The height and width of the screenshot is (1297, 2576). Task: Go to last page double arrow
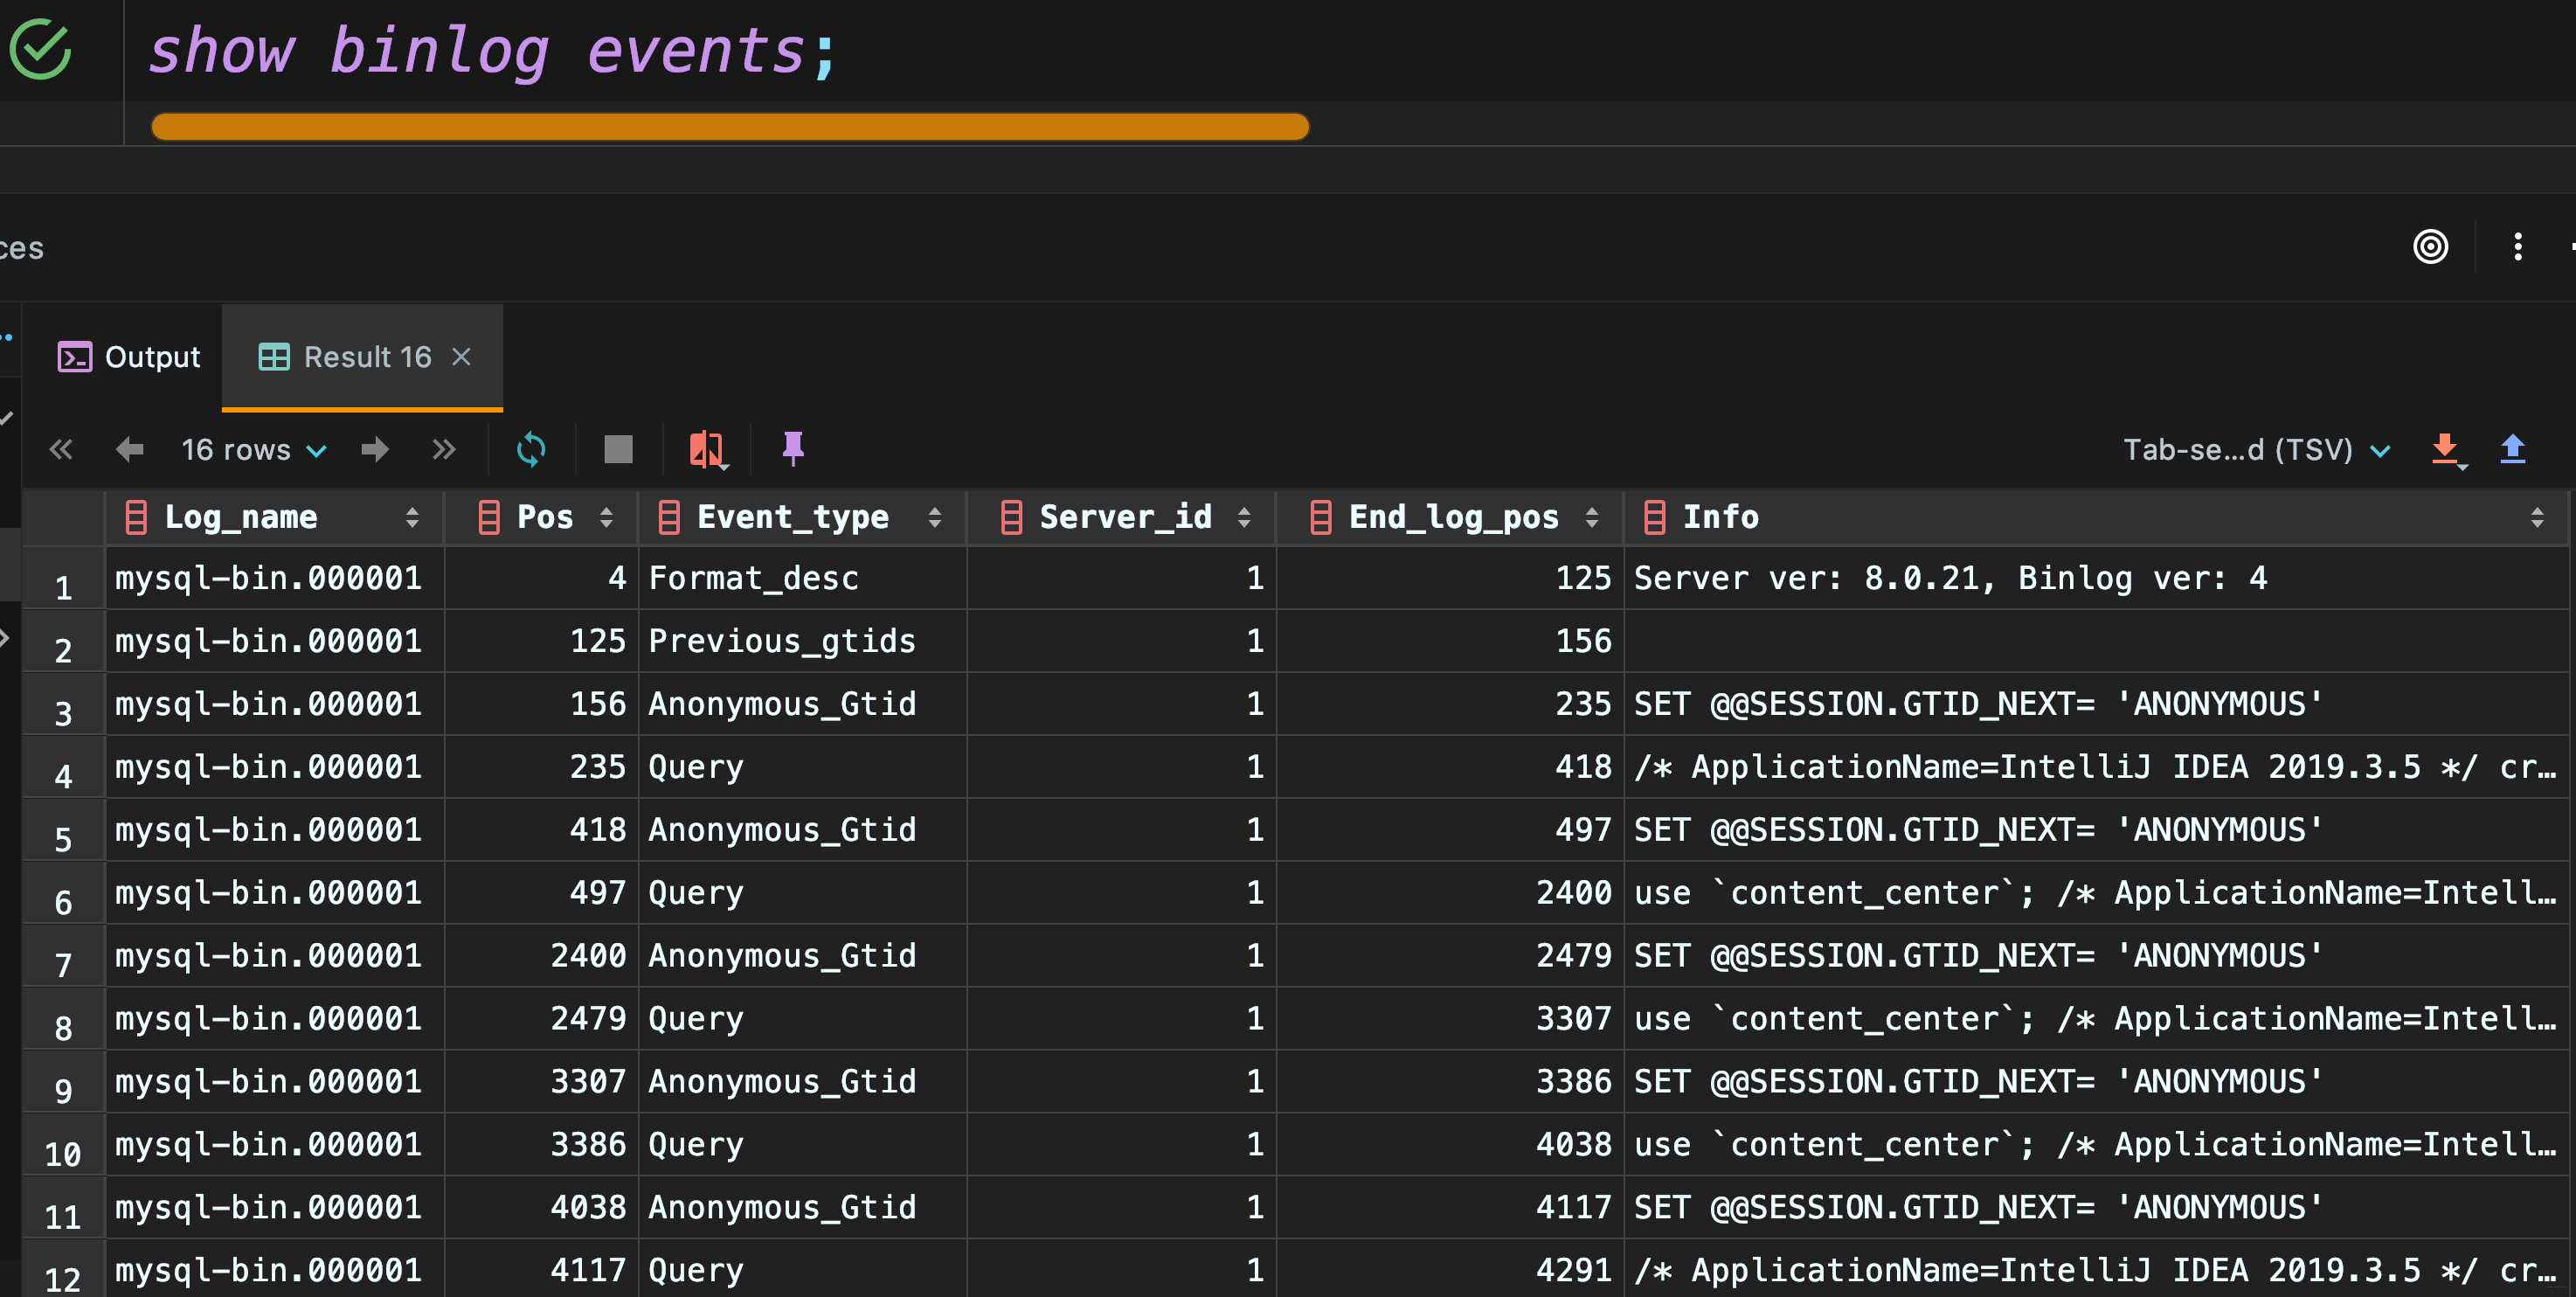pos(444,449)
